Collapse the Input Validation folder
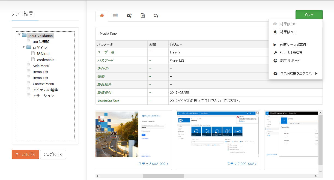 click(19, 35)
